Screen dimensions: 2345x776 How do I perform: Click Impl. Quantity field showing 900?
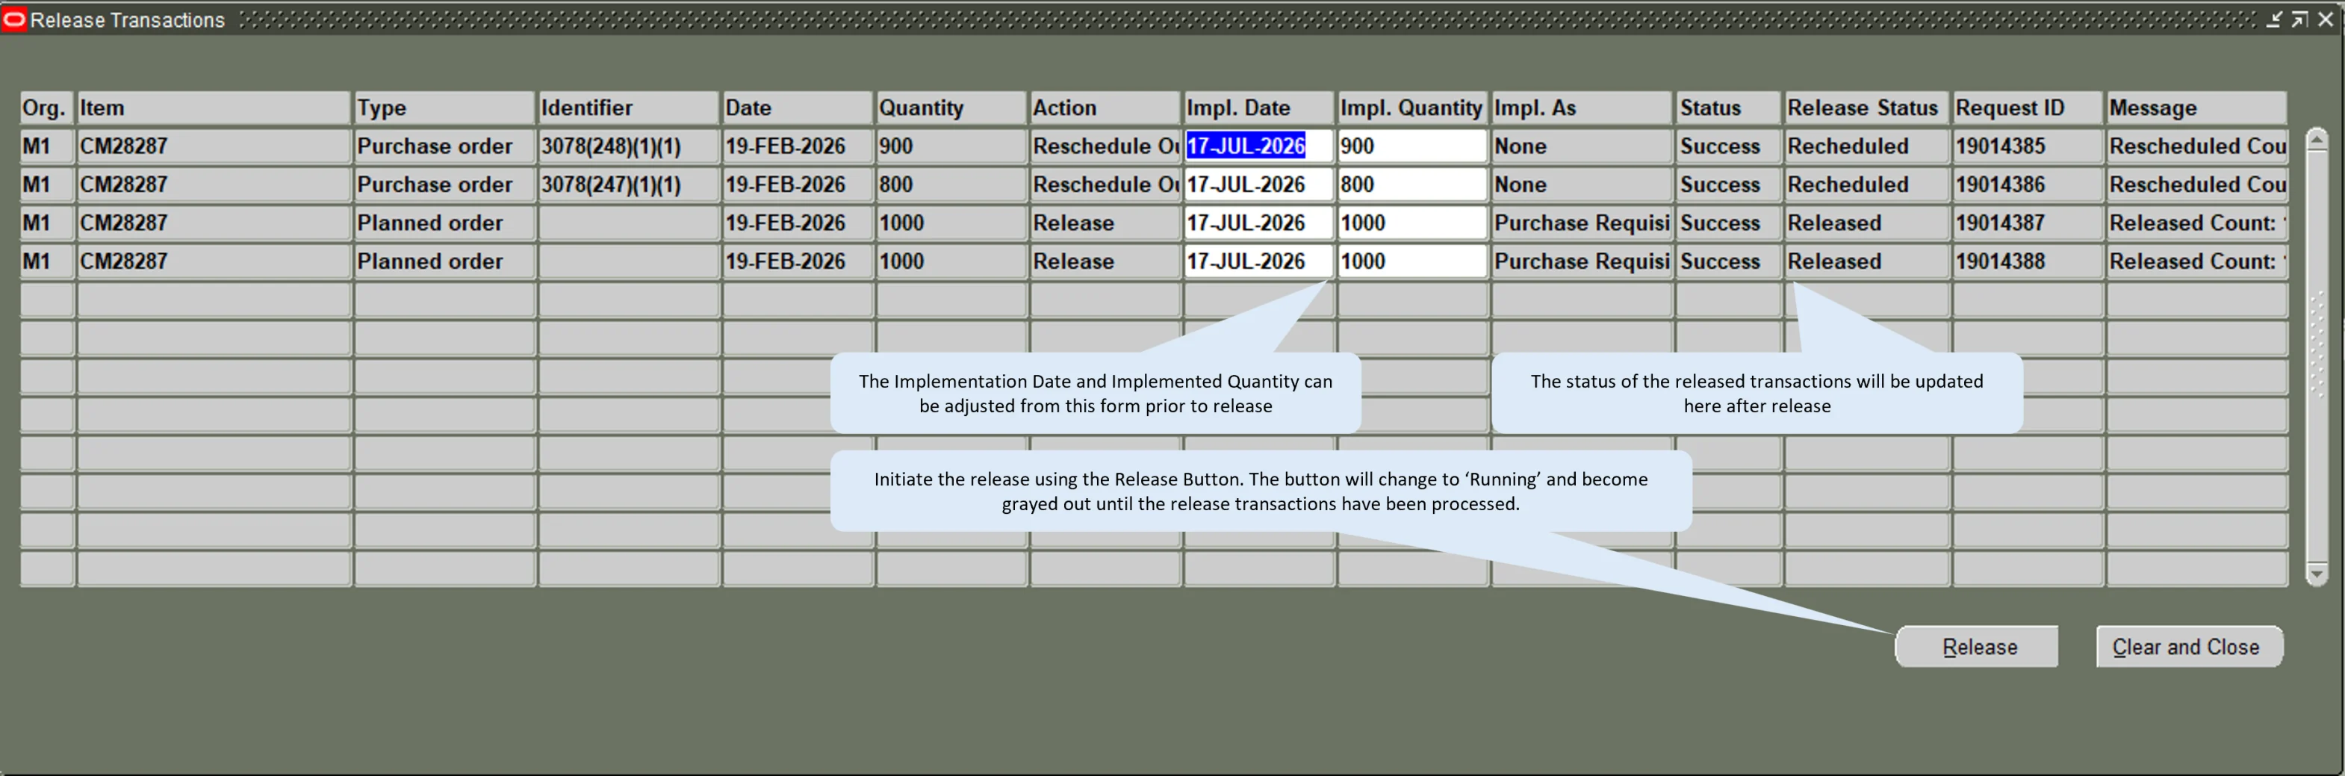[1413, 146]
